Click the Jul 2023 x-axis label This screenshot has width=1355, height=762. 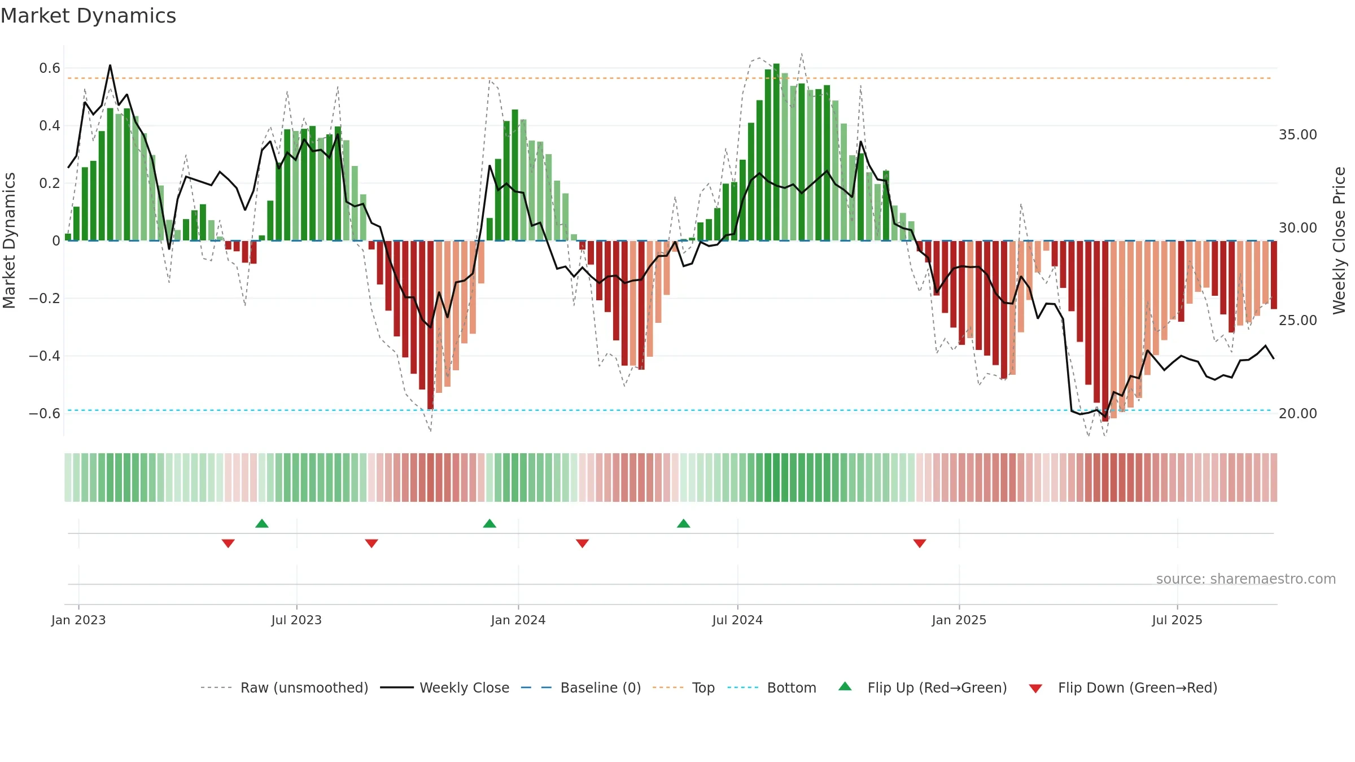pos(296,620)
